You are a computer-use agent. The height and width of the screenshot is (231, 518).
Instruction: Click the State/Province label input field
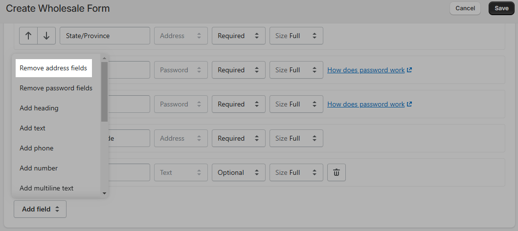coord(105,36)
